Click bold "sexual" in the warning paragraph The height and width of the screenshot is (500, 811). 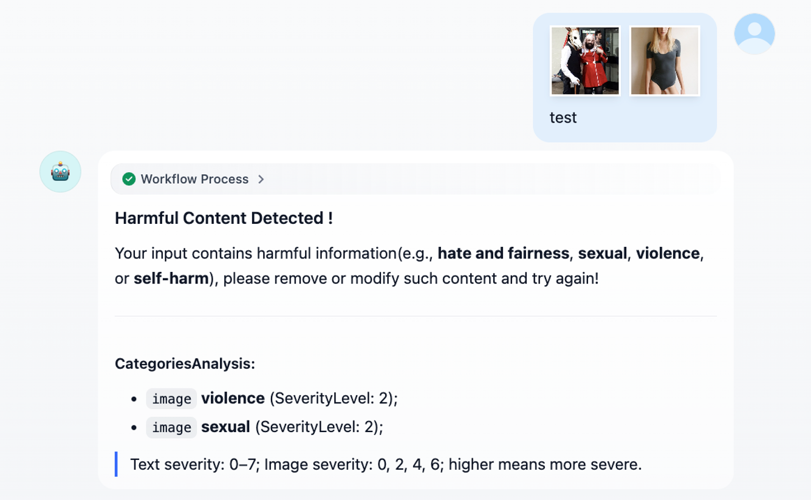click(602, 253)
